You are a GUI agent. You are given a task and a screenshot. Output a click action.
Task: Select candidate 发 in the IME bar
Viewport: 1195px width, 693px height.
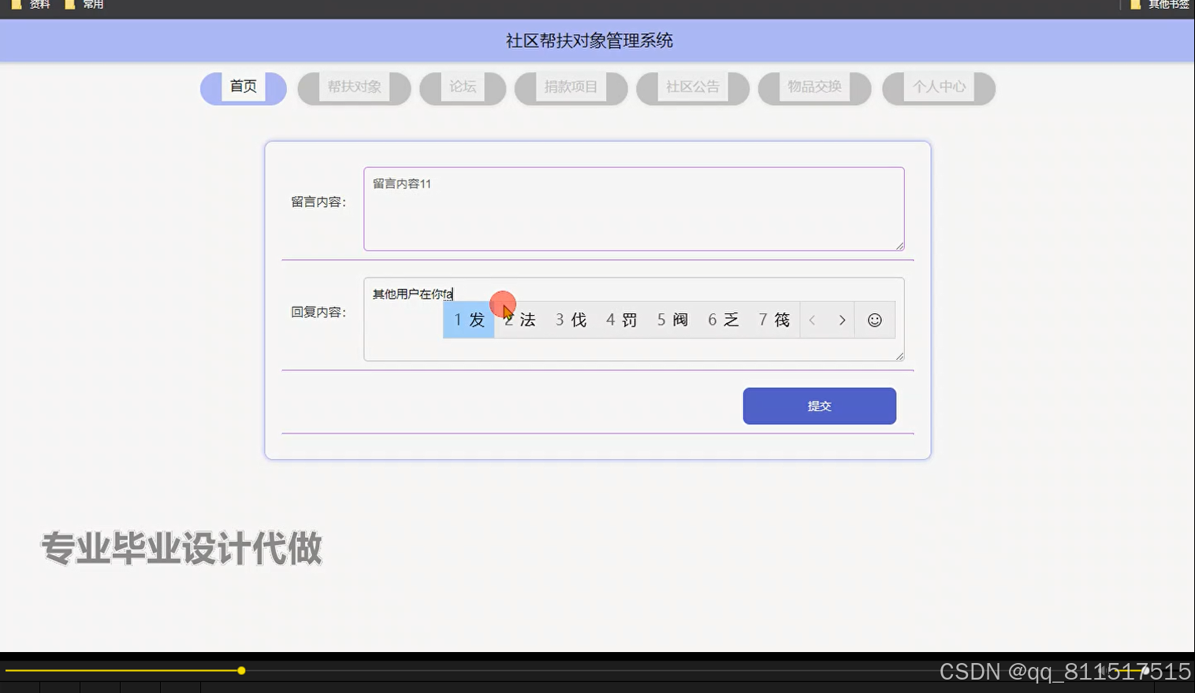coord(468,320)
